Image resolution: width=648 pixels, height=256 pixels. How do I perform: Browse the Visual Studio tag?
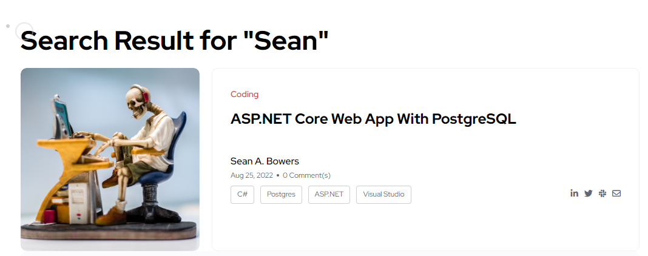[383, 195]
